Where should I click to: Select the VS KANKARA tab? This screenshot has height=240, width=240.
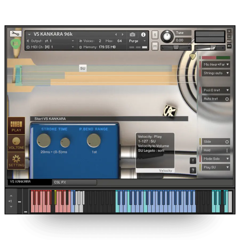[x=30, y=182]
